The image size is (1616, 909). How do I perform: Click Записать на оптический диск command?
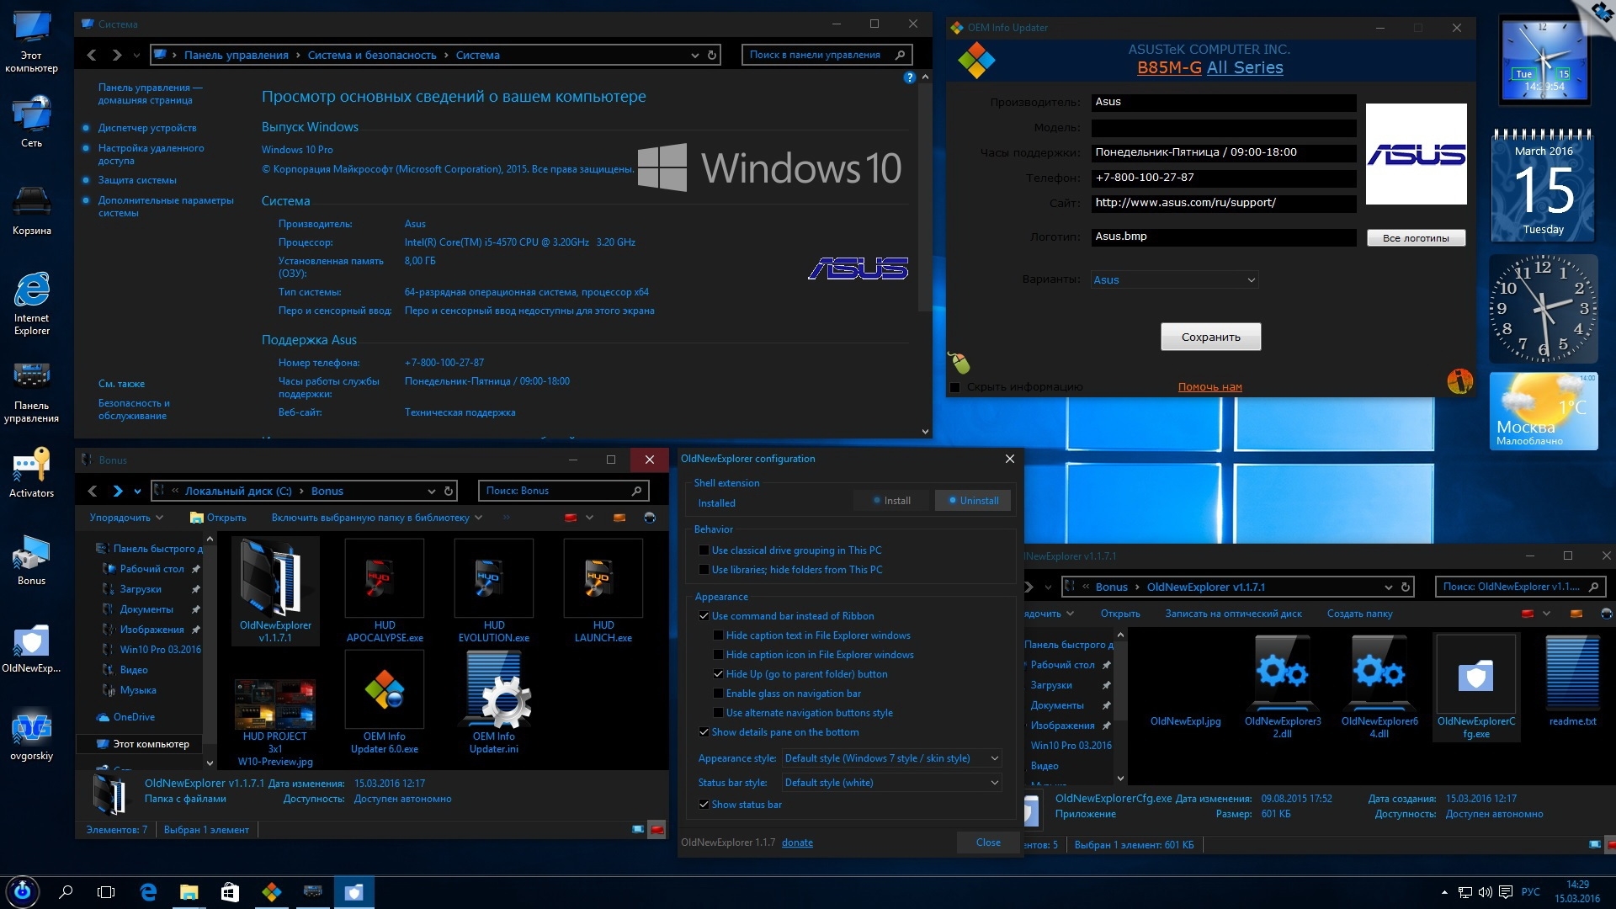tap(1233, 614)
